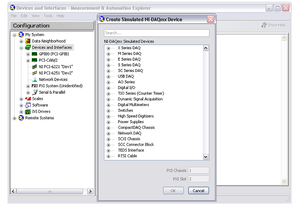This screenshot has width=293, height=204.
Task: Select Digital I/O
Action: click(126, 88)
